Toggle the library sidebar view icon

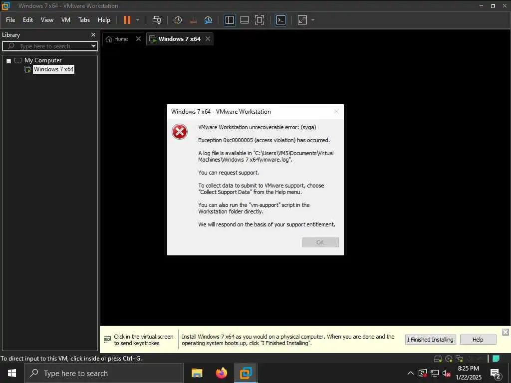[230, 20]
